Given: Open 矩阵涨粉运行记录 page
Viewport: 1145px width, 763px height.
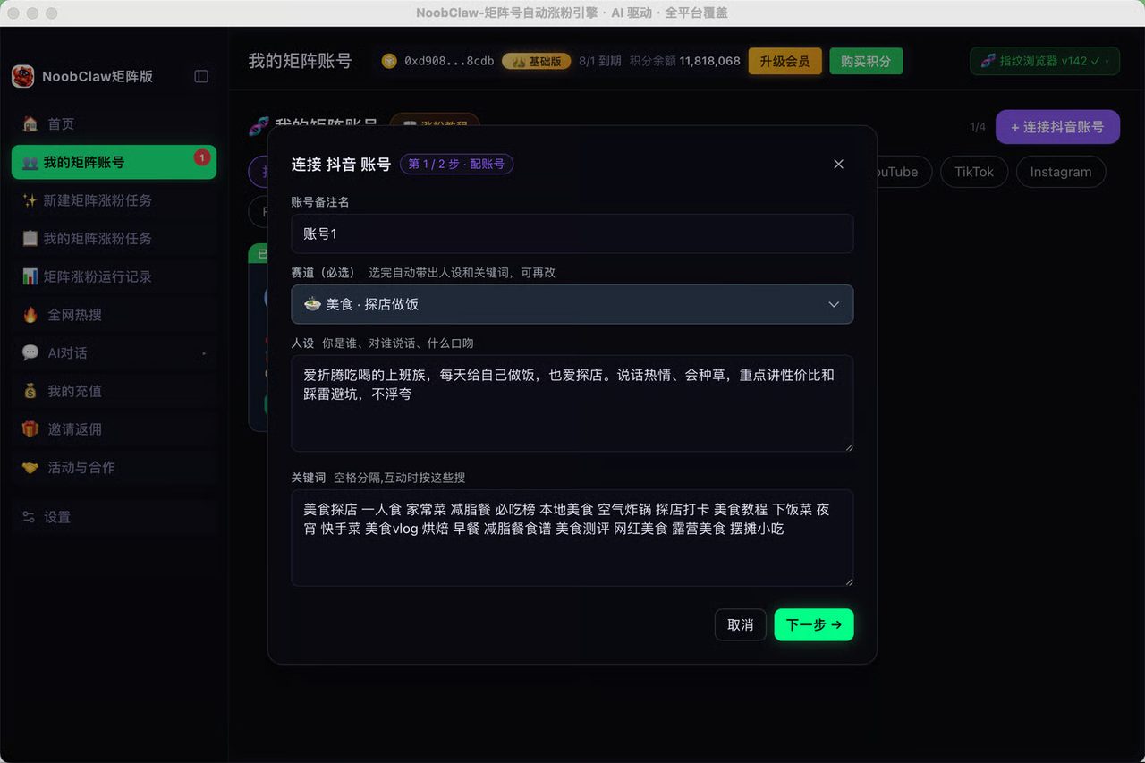Looking at the screenshot, I should [x=114, y=276].
